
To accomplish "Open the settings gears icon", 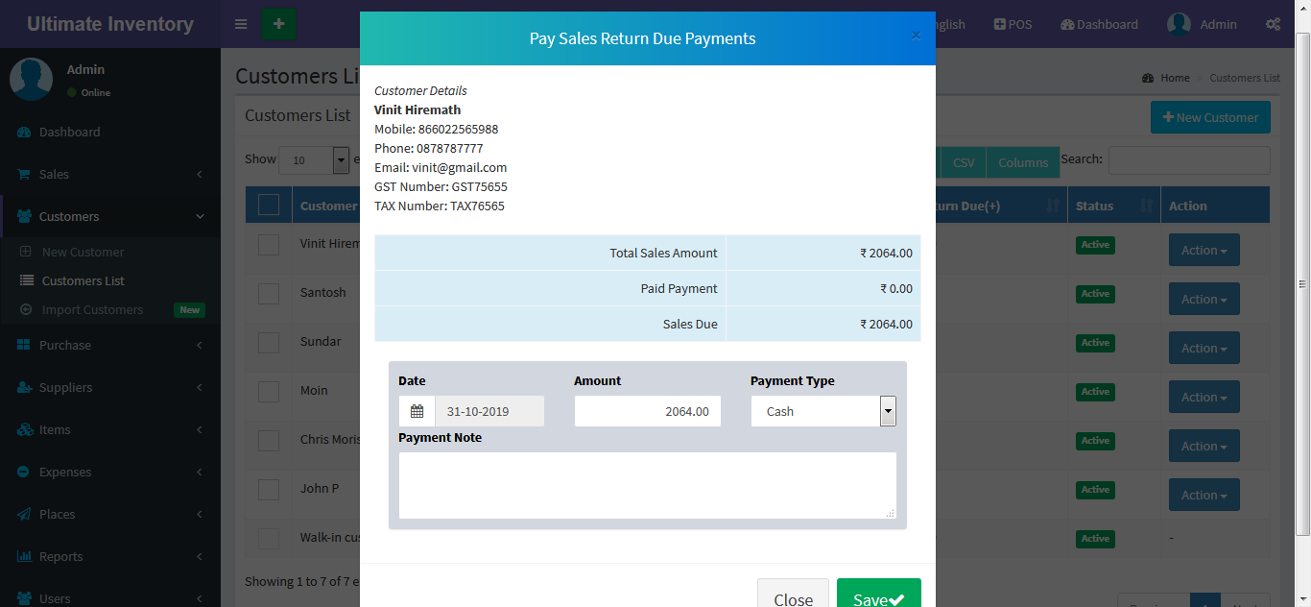I will click(x=1273, y=24).
